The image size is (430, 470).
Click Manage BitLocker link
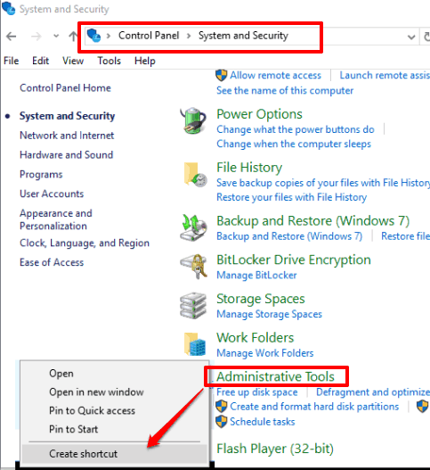click(x=256, y=276)
